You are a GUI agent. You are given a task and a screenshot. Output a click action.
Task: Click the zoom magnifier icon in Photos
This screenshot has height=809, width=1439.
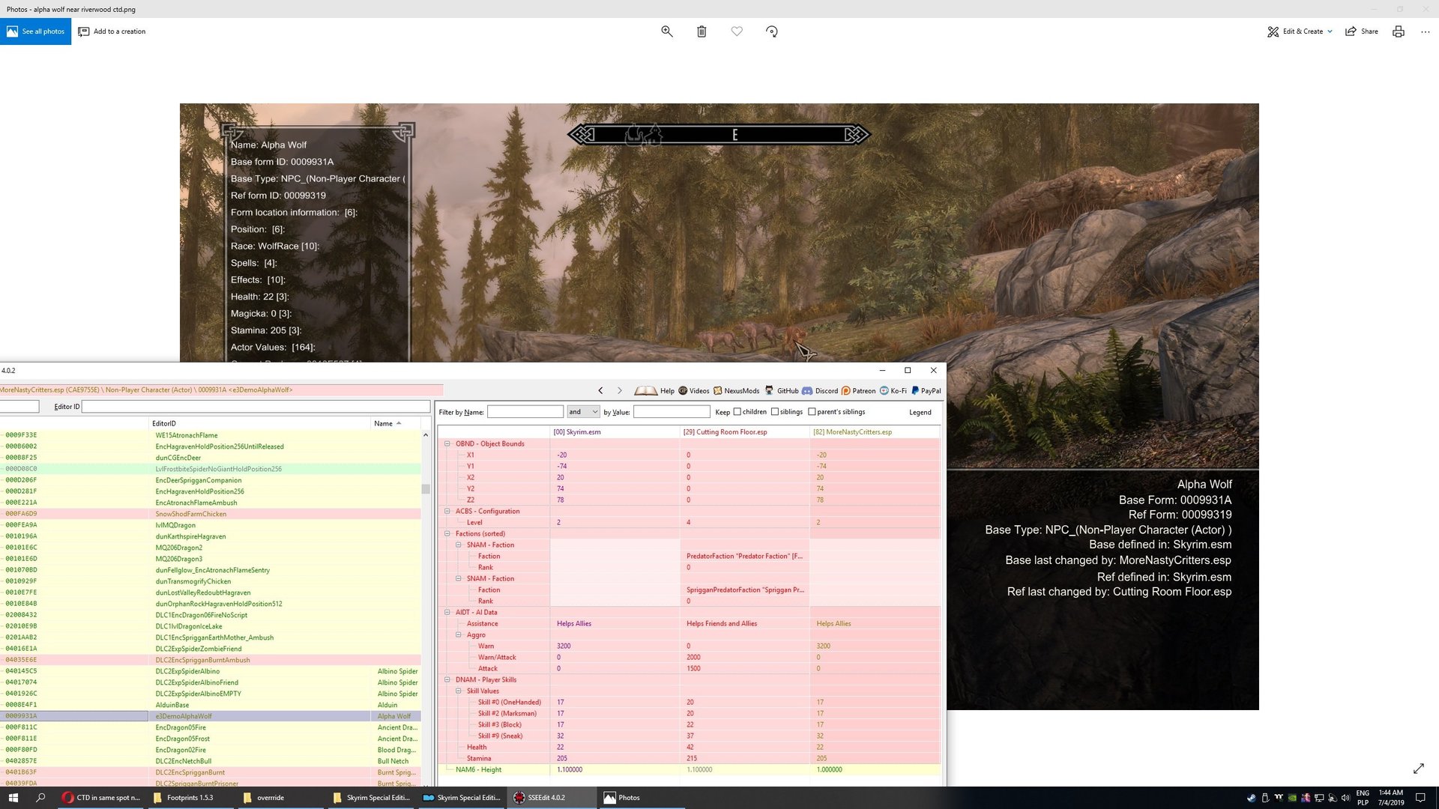click(x=666, y=31)
